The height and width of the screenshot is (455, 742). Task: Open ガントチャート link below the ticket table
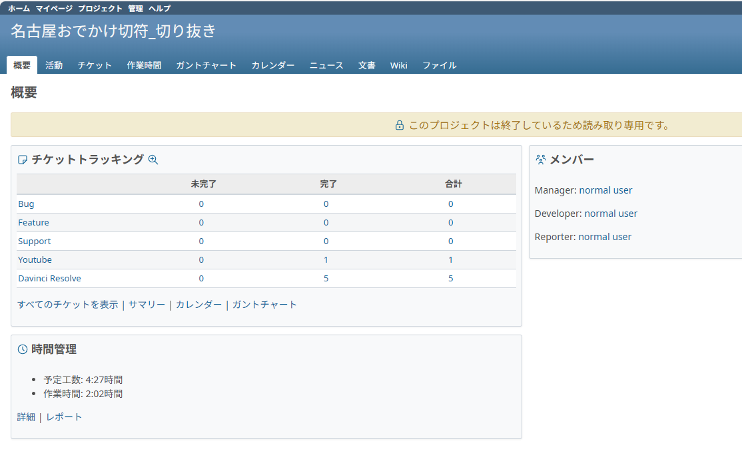(264, 305)
